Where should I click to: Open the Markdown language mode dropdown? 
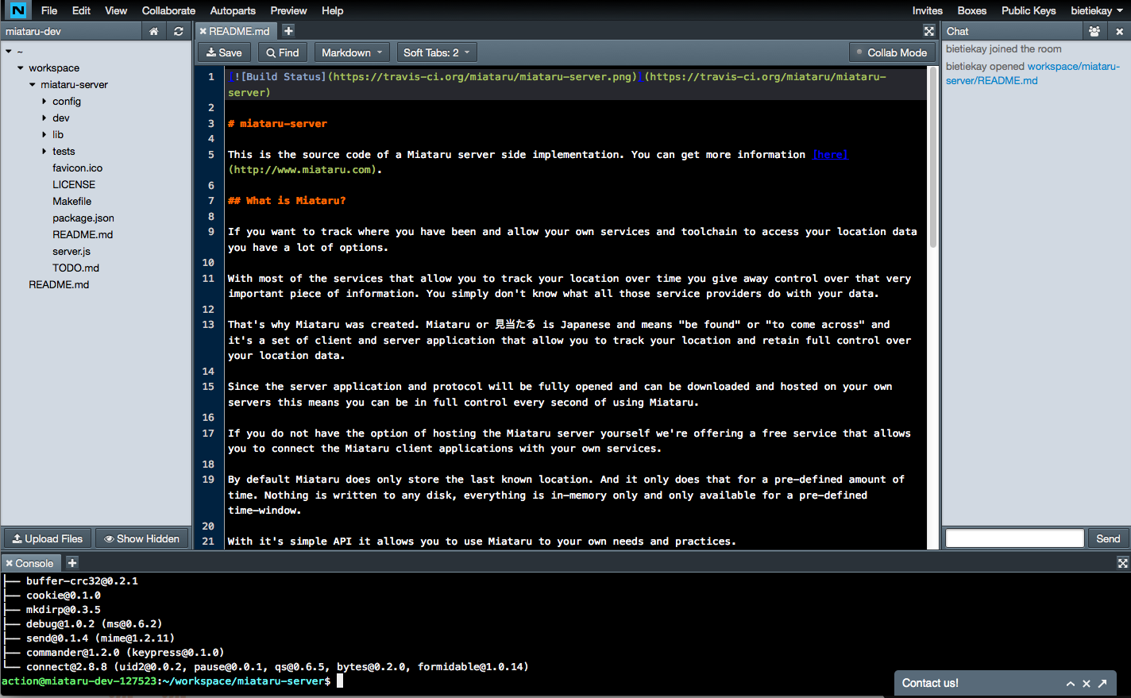[352, 52]
